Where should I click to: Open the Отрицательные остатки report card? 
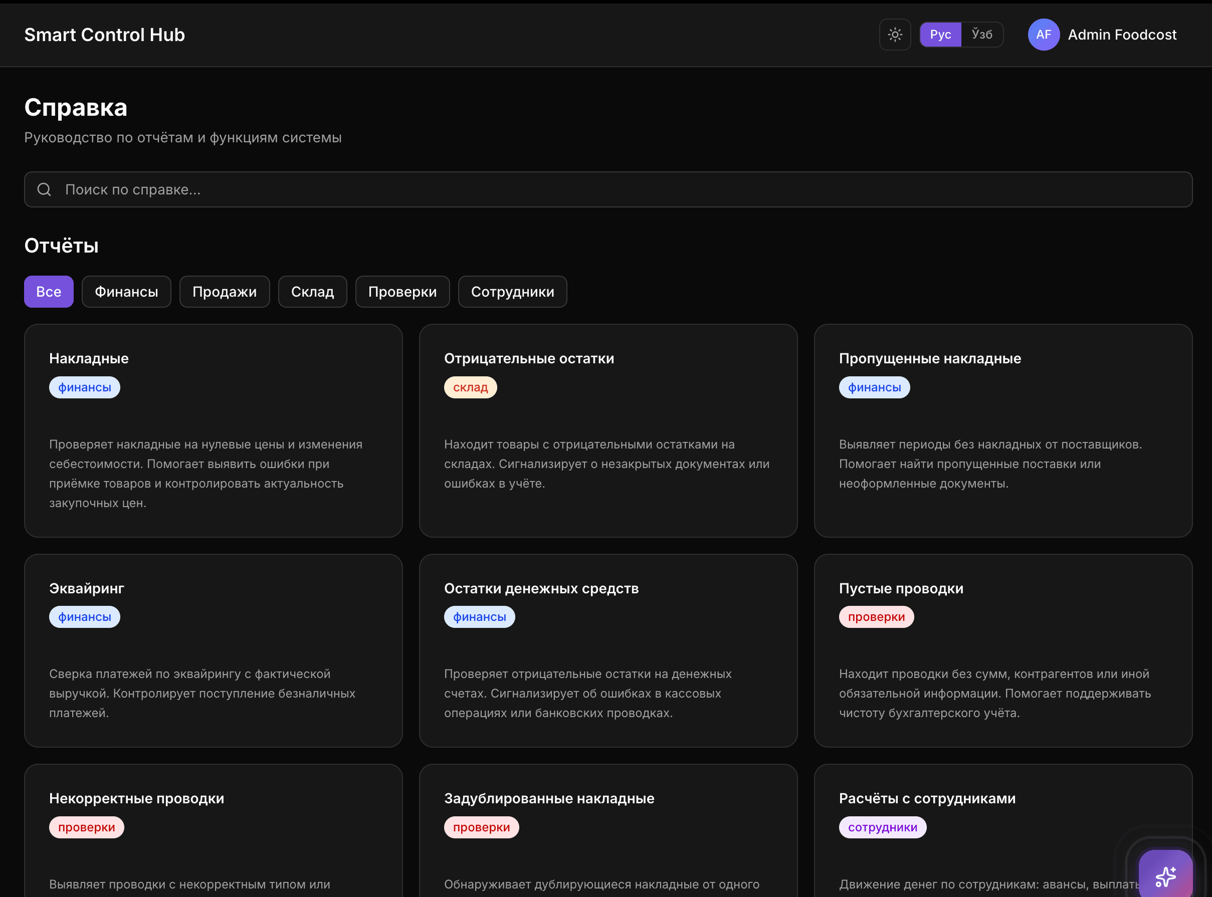[x=608, y=430]
